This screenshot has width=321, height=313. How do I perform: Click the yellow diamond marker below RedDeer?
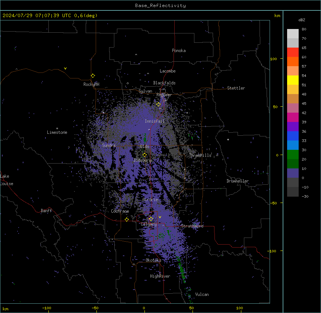159,104
